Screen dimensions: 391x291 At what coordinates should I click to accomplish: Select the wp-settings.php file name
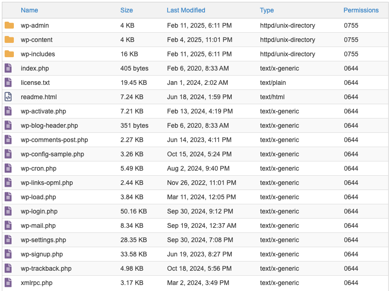[43, 240]
